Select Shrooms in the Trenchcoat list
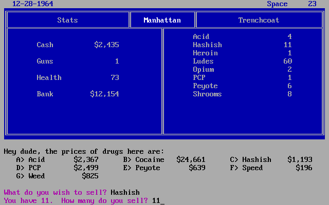This screenshot has height=205, width=329. [207, 94]
